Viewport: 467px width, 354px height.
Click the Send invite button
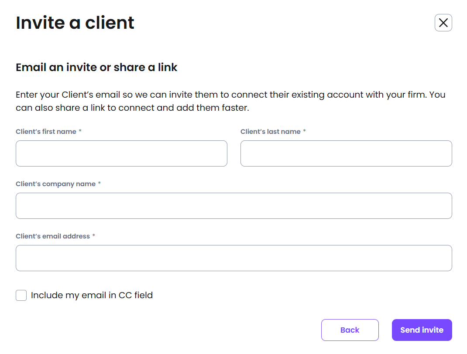pos(422,330)
